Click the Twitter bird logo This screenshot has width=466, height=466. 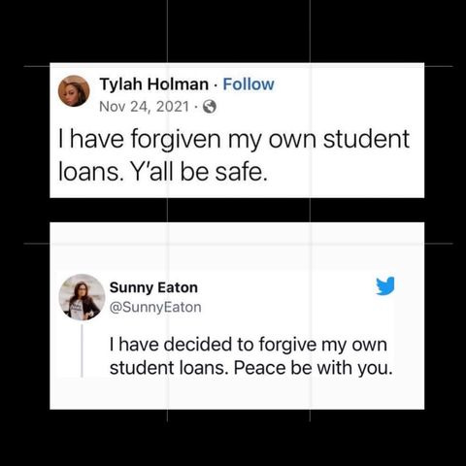click(385, 285)
